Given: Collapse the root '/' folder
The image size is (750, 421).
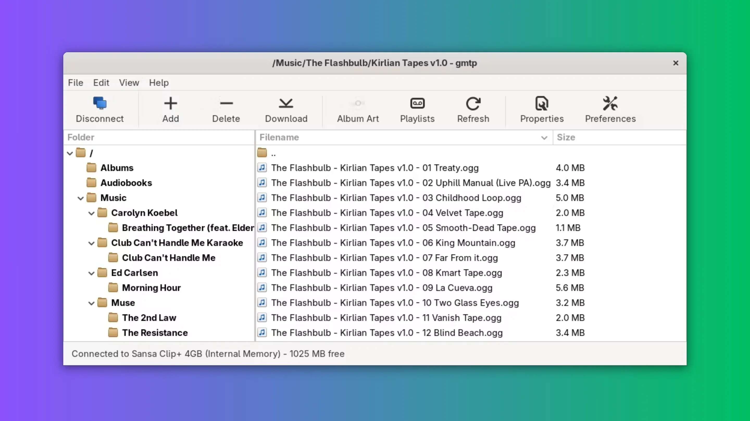Looking at the screenshot, I should pos(70,153).
